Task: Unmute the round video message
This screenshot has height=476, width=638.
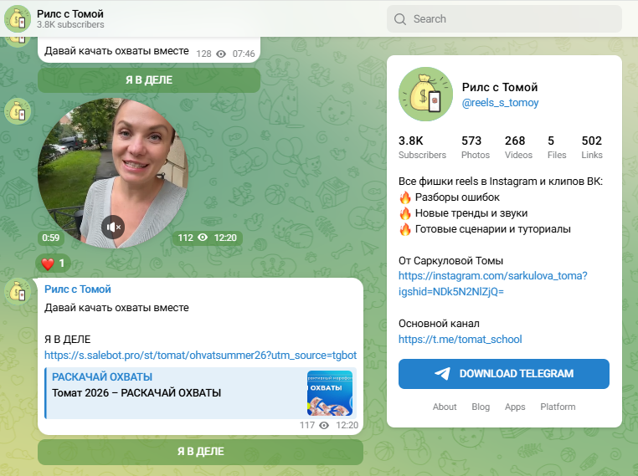Action: pos(113,227)
